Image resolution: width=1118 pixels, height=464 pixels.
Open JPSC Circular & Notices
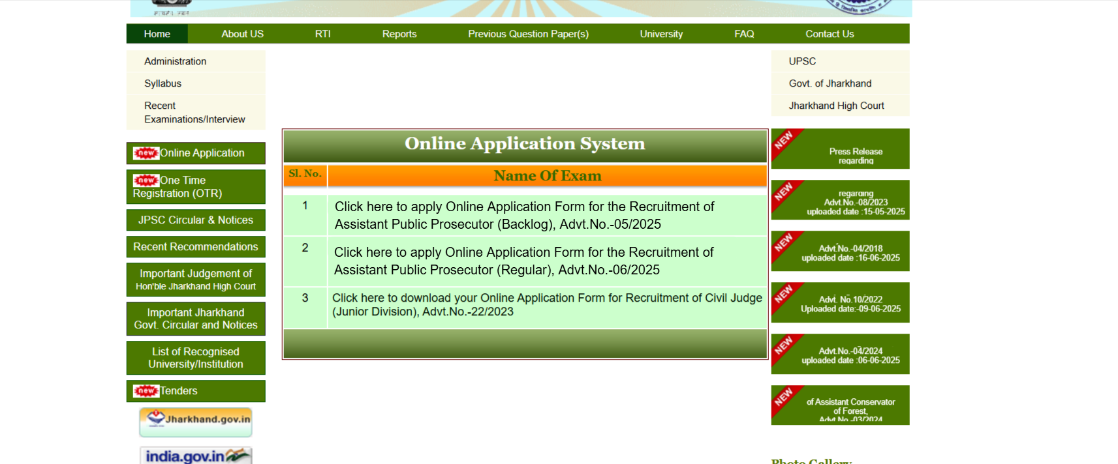tap(196, 220)
